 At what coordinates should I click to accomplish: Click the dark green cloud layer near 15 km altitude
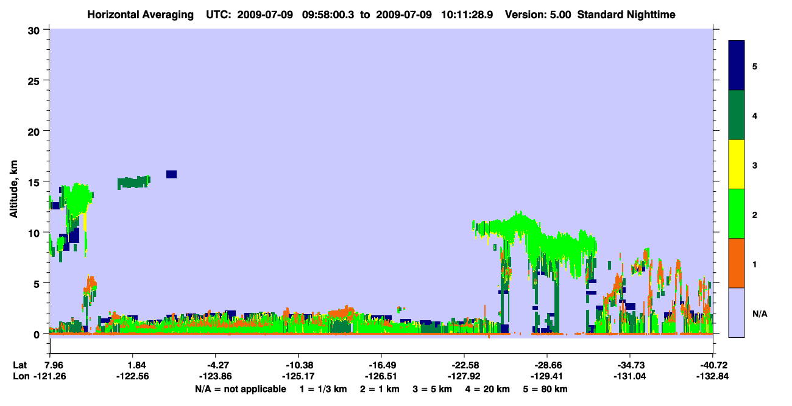click(x=133, y=182)
